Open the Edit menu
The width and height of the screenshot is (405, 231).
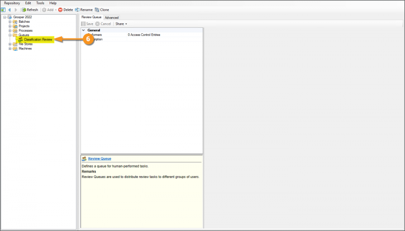(28, 3)
